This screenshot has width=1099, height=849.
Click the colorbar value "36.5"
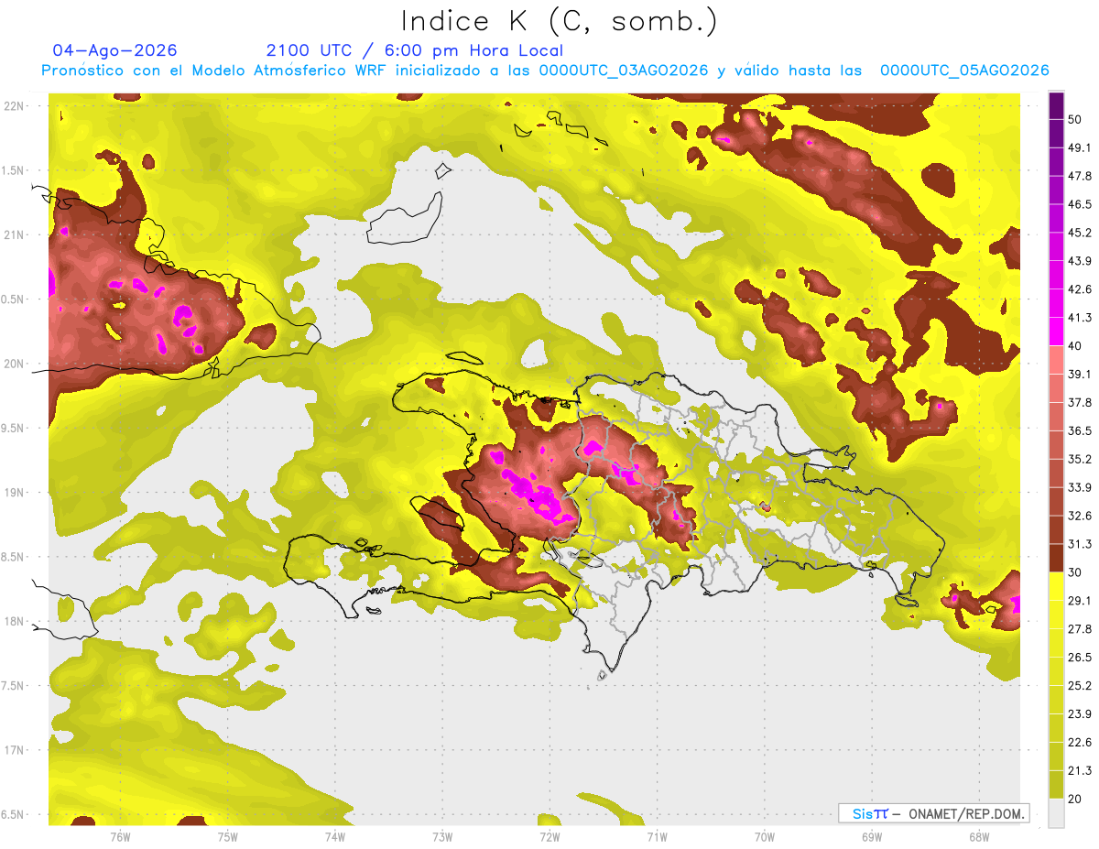(1079, 430)
